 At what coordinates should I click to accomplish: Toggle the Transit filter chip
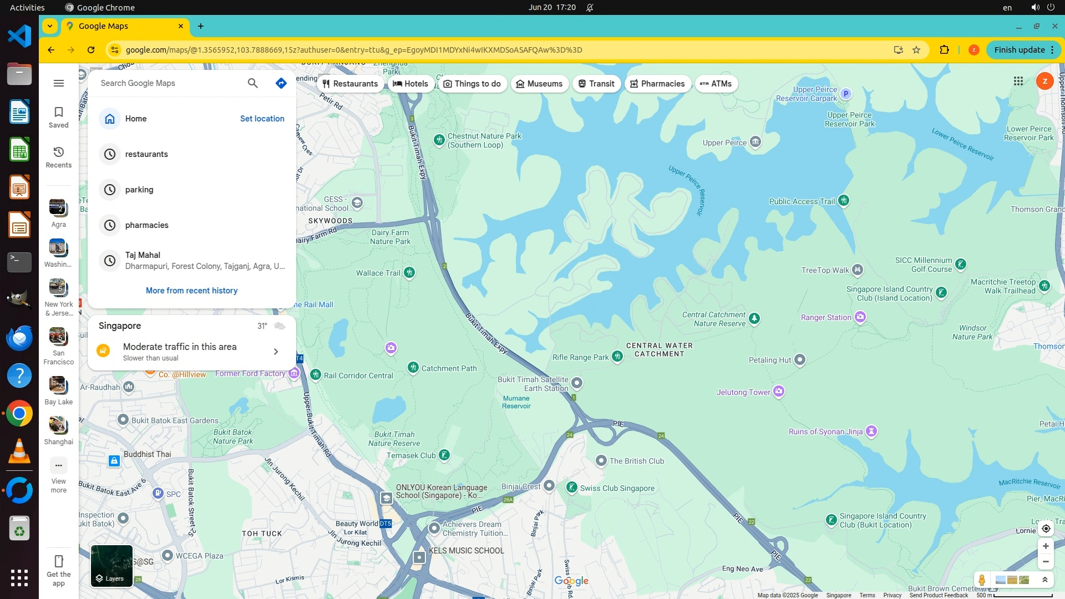coord(596,84)
